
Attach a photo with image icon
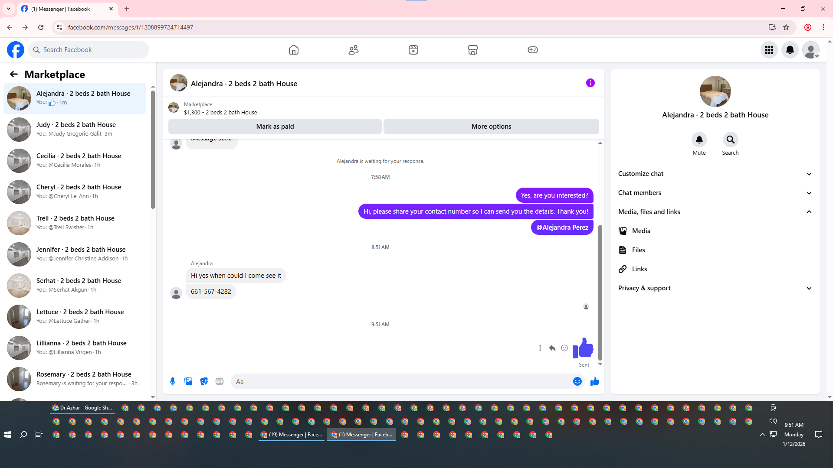[x=188, y=381]
